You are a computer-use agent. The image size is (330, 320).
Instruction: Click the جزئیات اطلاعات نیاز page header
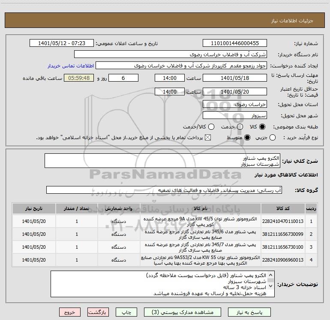point(292,21)
